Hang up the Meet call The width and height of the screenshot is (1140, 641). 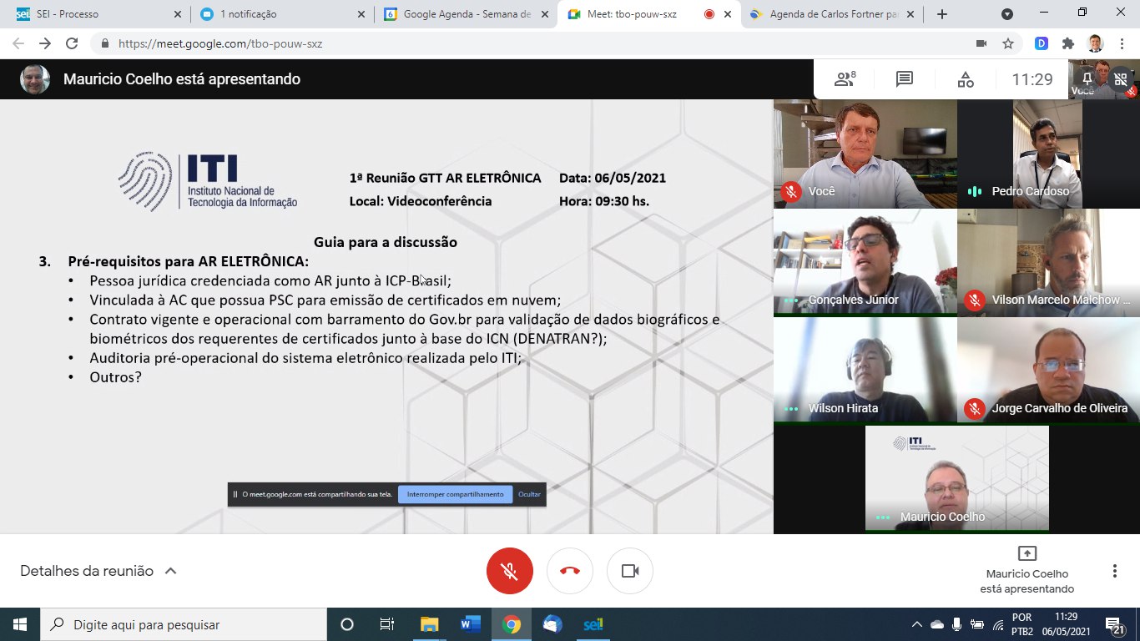(569, 571)
